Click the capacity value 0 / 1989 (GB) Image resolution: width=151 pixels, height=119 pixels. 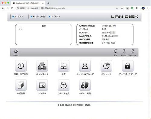click(108, 43)
